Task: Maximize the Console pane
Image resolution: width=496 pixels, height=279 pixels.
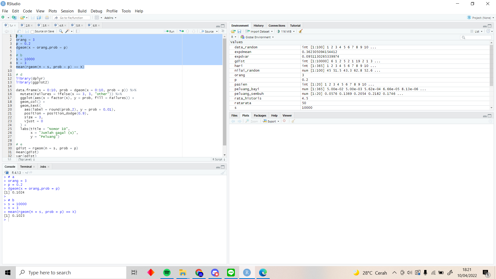Action: pyautogui.click(x=223, y=167)
